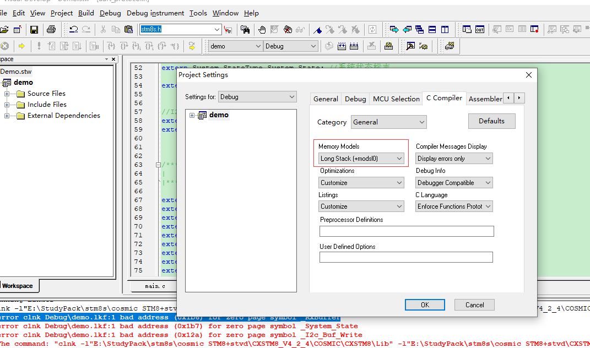The height and width of the screenshot is (348, 590).
Task: Open Find in Files binoculars icon
Action: 246,30
